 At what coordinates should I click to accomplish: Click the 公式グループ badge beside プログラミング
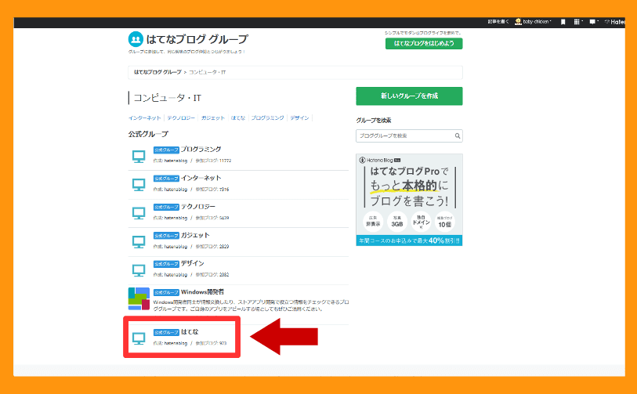[x=166, y=150]
